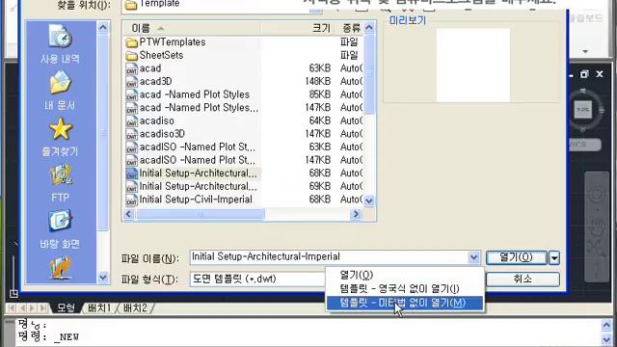The image size is (617, 347).
Task: Click the places sidebar's scroll down arrow
Action: coord(103,277)
